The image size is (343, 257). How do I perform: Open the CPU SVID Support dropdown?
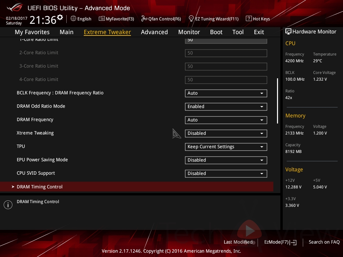[x=226, y=174]
